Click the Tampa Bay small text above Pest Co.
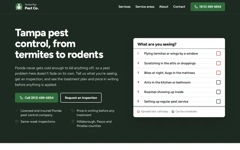Image resolution: width=240 pixels, height=150 pixels. coord(31,4)
